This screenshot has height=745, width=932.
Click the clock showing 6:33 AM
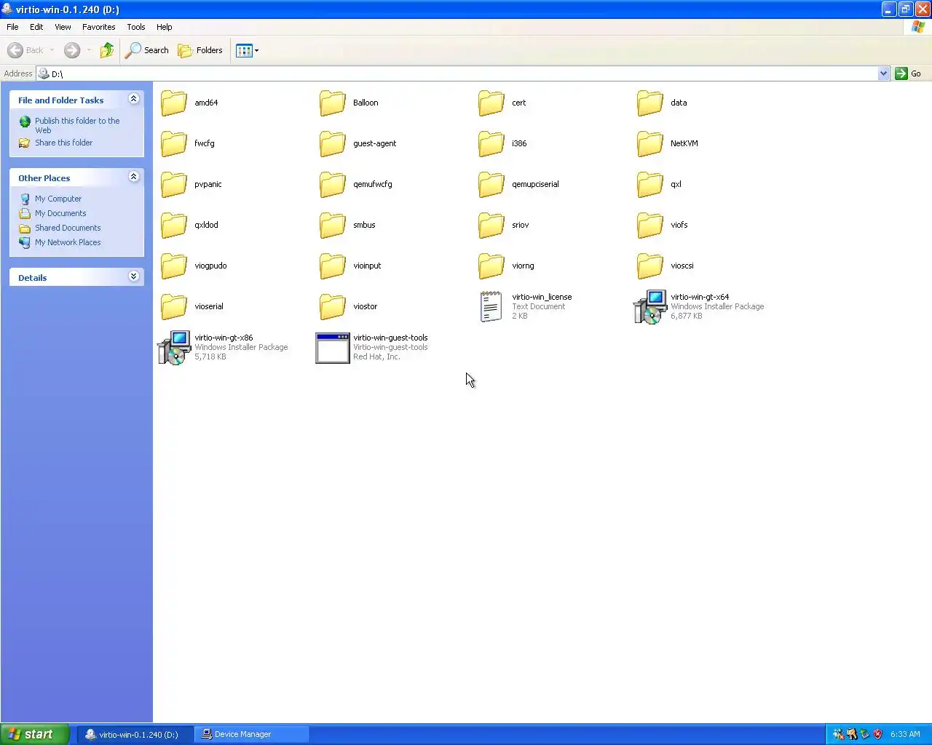tap(905, 734)
